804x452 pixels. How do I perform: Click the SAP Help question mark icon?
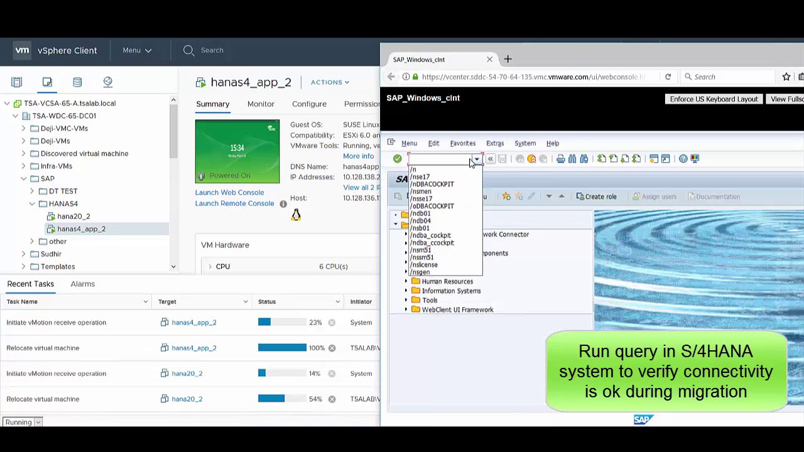pyautogui.click(x=683, y=159)
